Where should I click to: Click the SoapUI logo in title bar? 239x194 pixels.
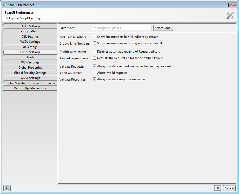(x=4, y=5)
